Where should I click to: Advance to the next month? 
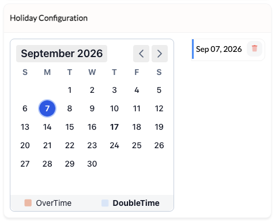point(160,54)
